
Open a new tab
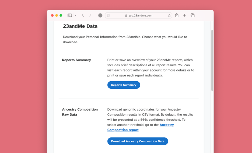click(x=184, y=15)
